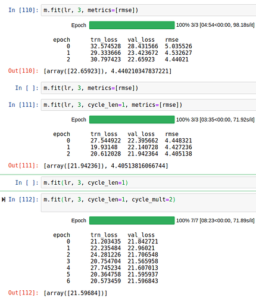Click the second Epoch progress bar at 71.92s/it
256x298 pixels.
point(132,120)
